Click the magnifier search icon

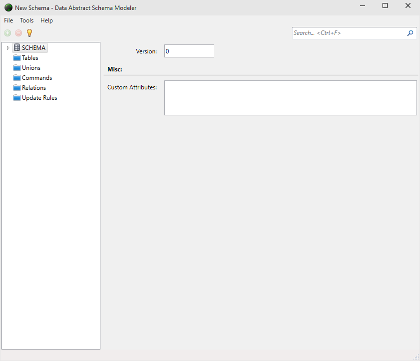(410, 33)
